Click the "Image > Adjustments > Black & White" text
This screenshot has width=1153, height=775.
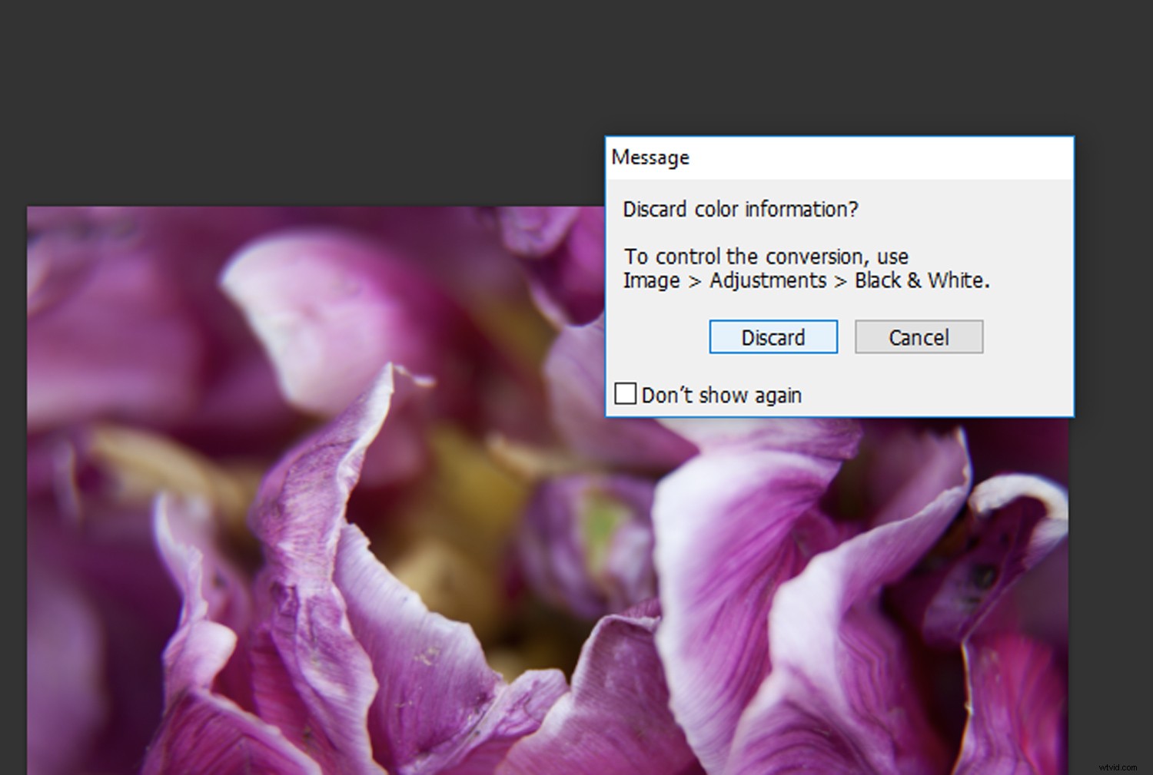tap(806, 280)
